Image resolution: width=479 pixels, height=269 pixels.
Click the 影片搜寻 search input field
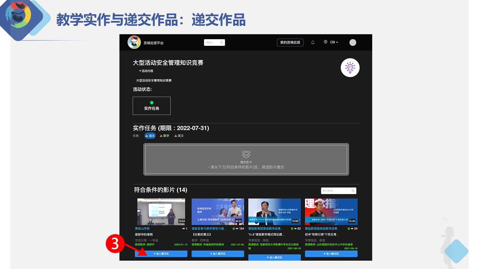point(336,191)
